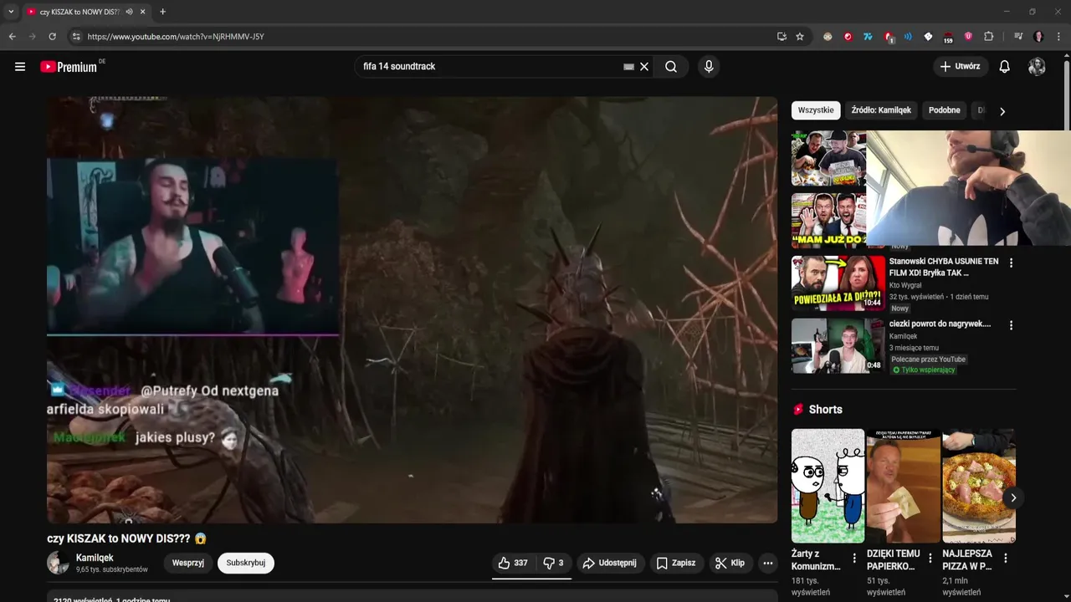
Task: Open the browser extensions puzzle icon
Action: tap(989, 37)
